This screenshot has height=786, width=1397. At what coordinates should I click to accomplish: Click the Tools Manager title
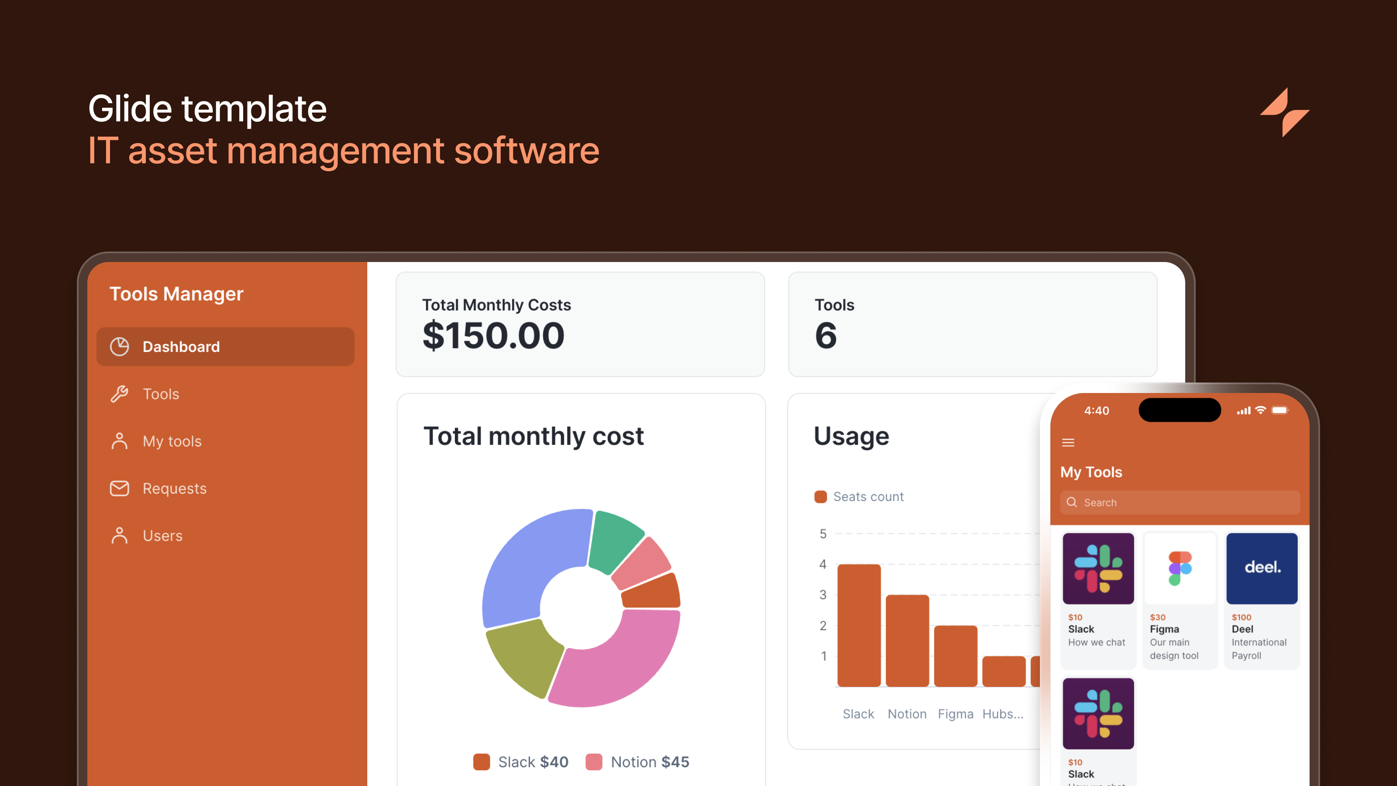(176, 293)
